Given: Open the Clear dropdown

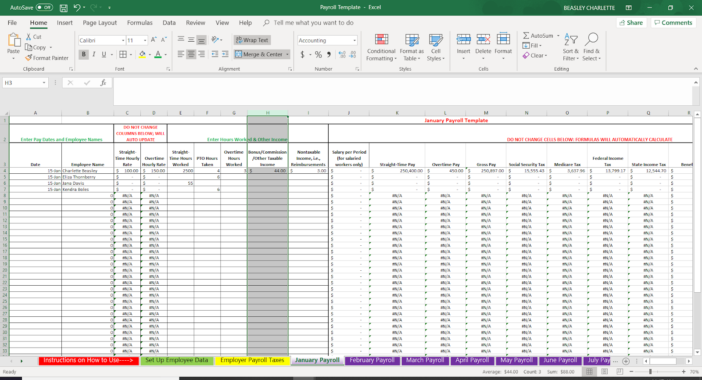Looking at the screenshot, I should tap(535, 55).
